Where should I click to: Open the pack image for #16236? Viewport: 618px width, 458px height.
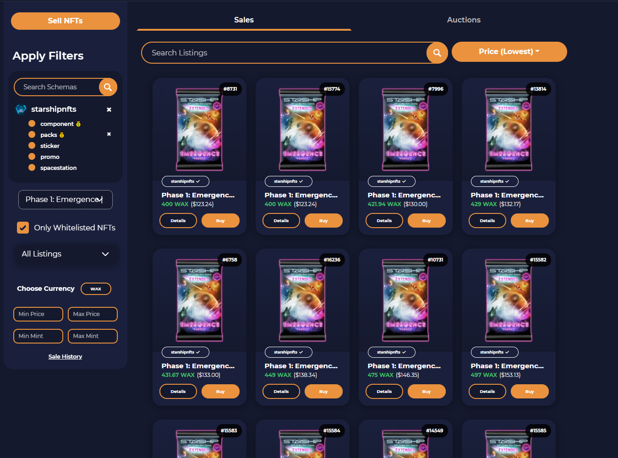pos(302,300)
